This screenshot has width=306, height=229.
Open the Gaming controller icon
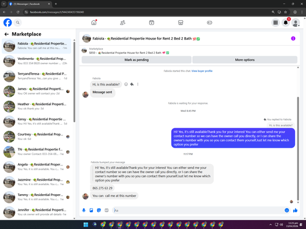[x=209, y=23]
